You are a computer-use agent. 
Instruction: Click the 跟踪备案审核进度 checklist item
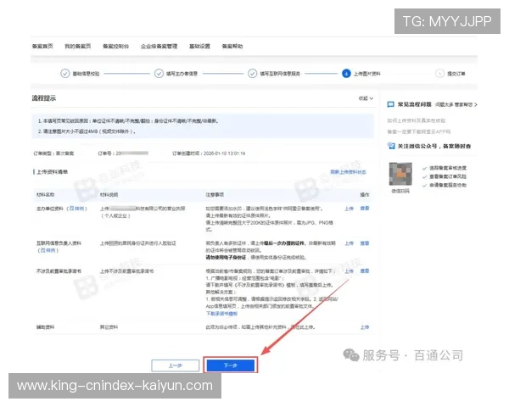pyautogui.click(x=448, y=168)
